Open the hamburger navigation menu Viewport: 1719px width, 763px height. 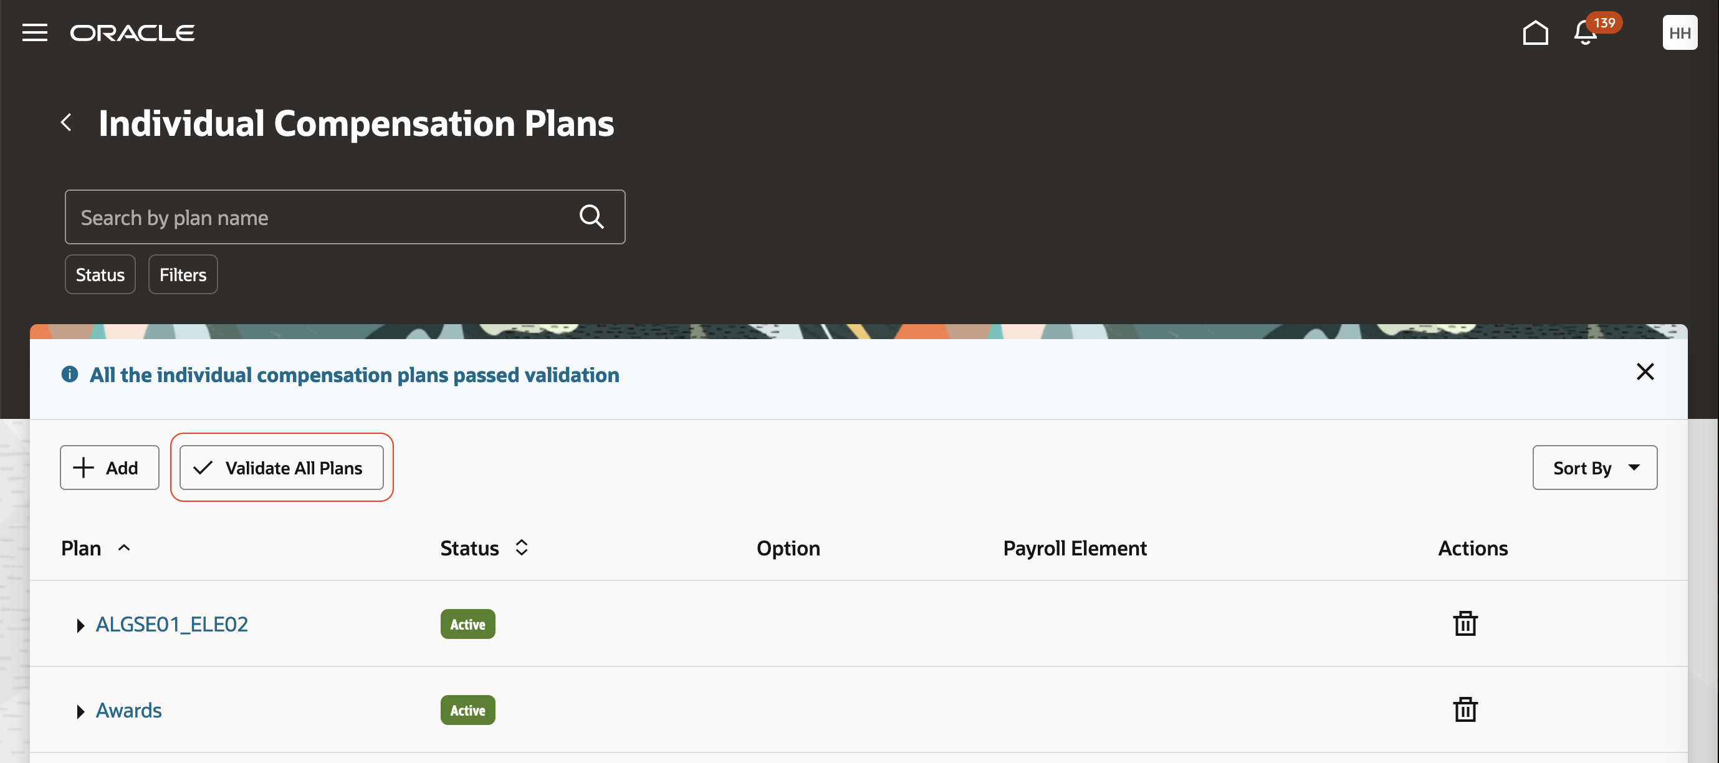point(35,32)
